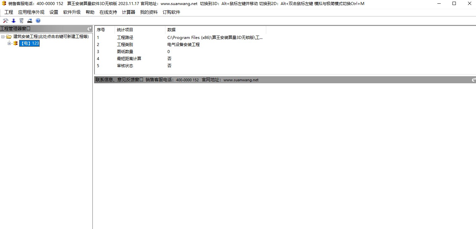Click the yellow folder icon beside 建筑安装工程
This screenshot has width=476, height=229.
click(9, 37)
